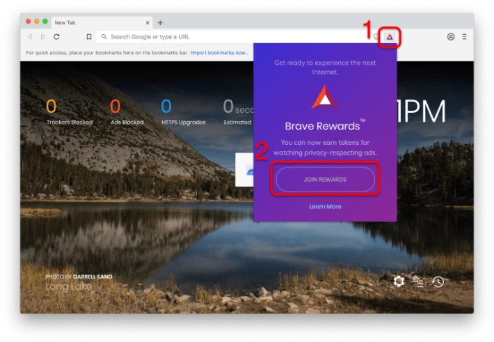
Task: Close the New Tab tab
Action: click(x=148, y=23)
